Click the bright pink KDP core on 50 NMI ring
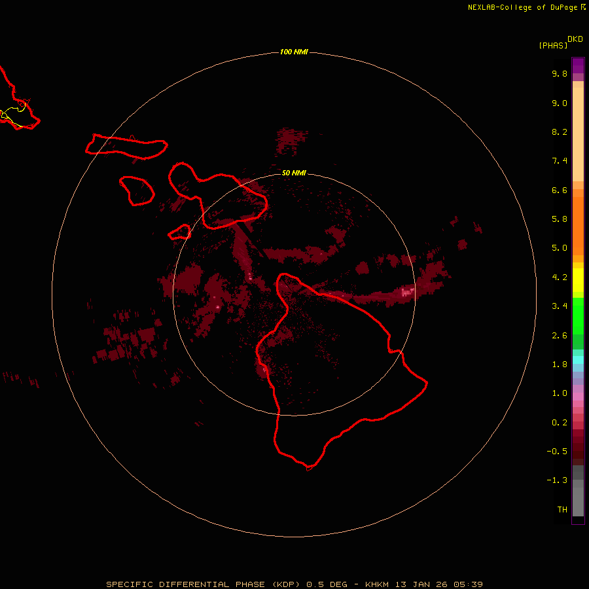The height and width of the screenshot is (589, 589). tap(407, 291)
